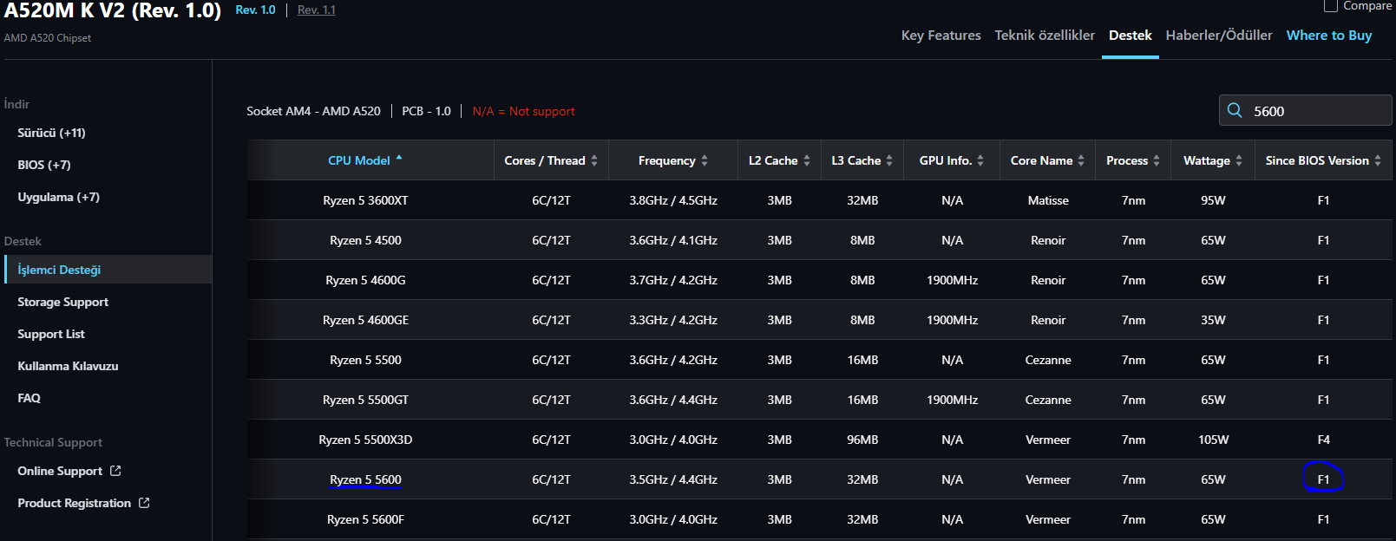
Task: Sort table by Frequency arrows
Action: click(x=705, y=160)
